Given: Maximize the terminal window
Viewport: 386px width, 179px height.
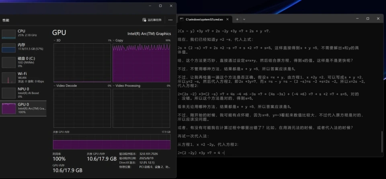Looking at the screenshot, I should coord(368,18).
